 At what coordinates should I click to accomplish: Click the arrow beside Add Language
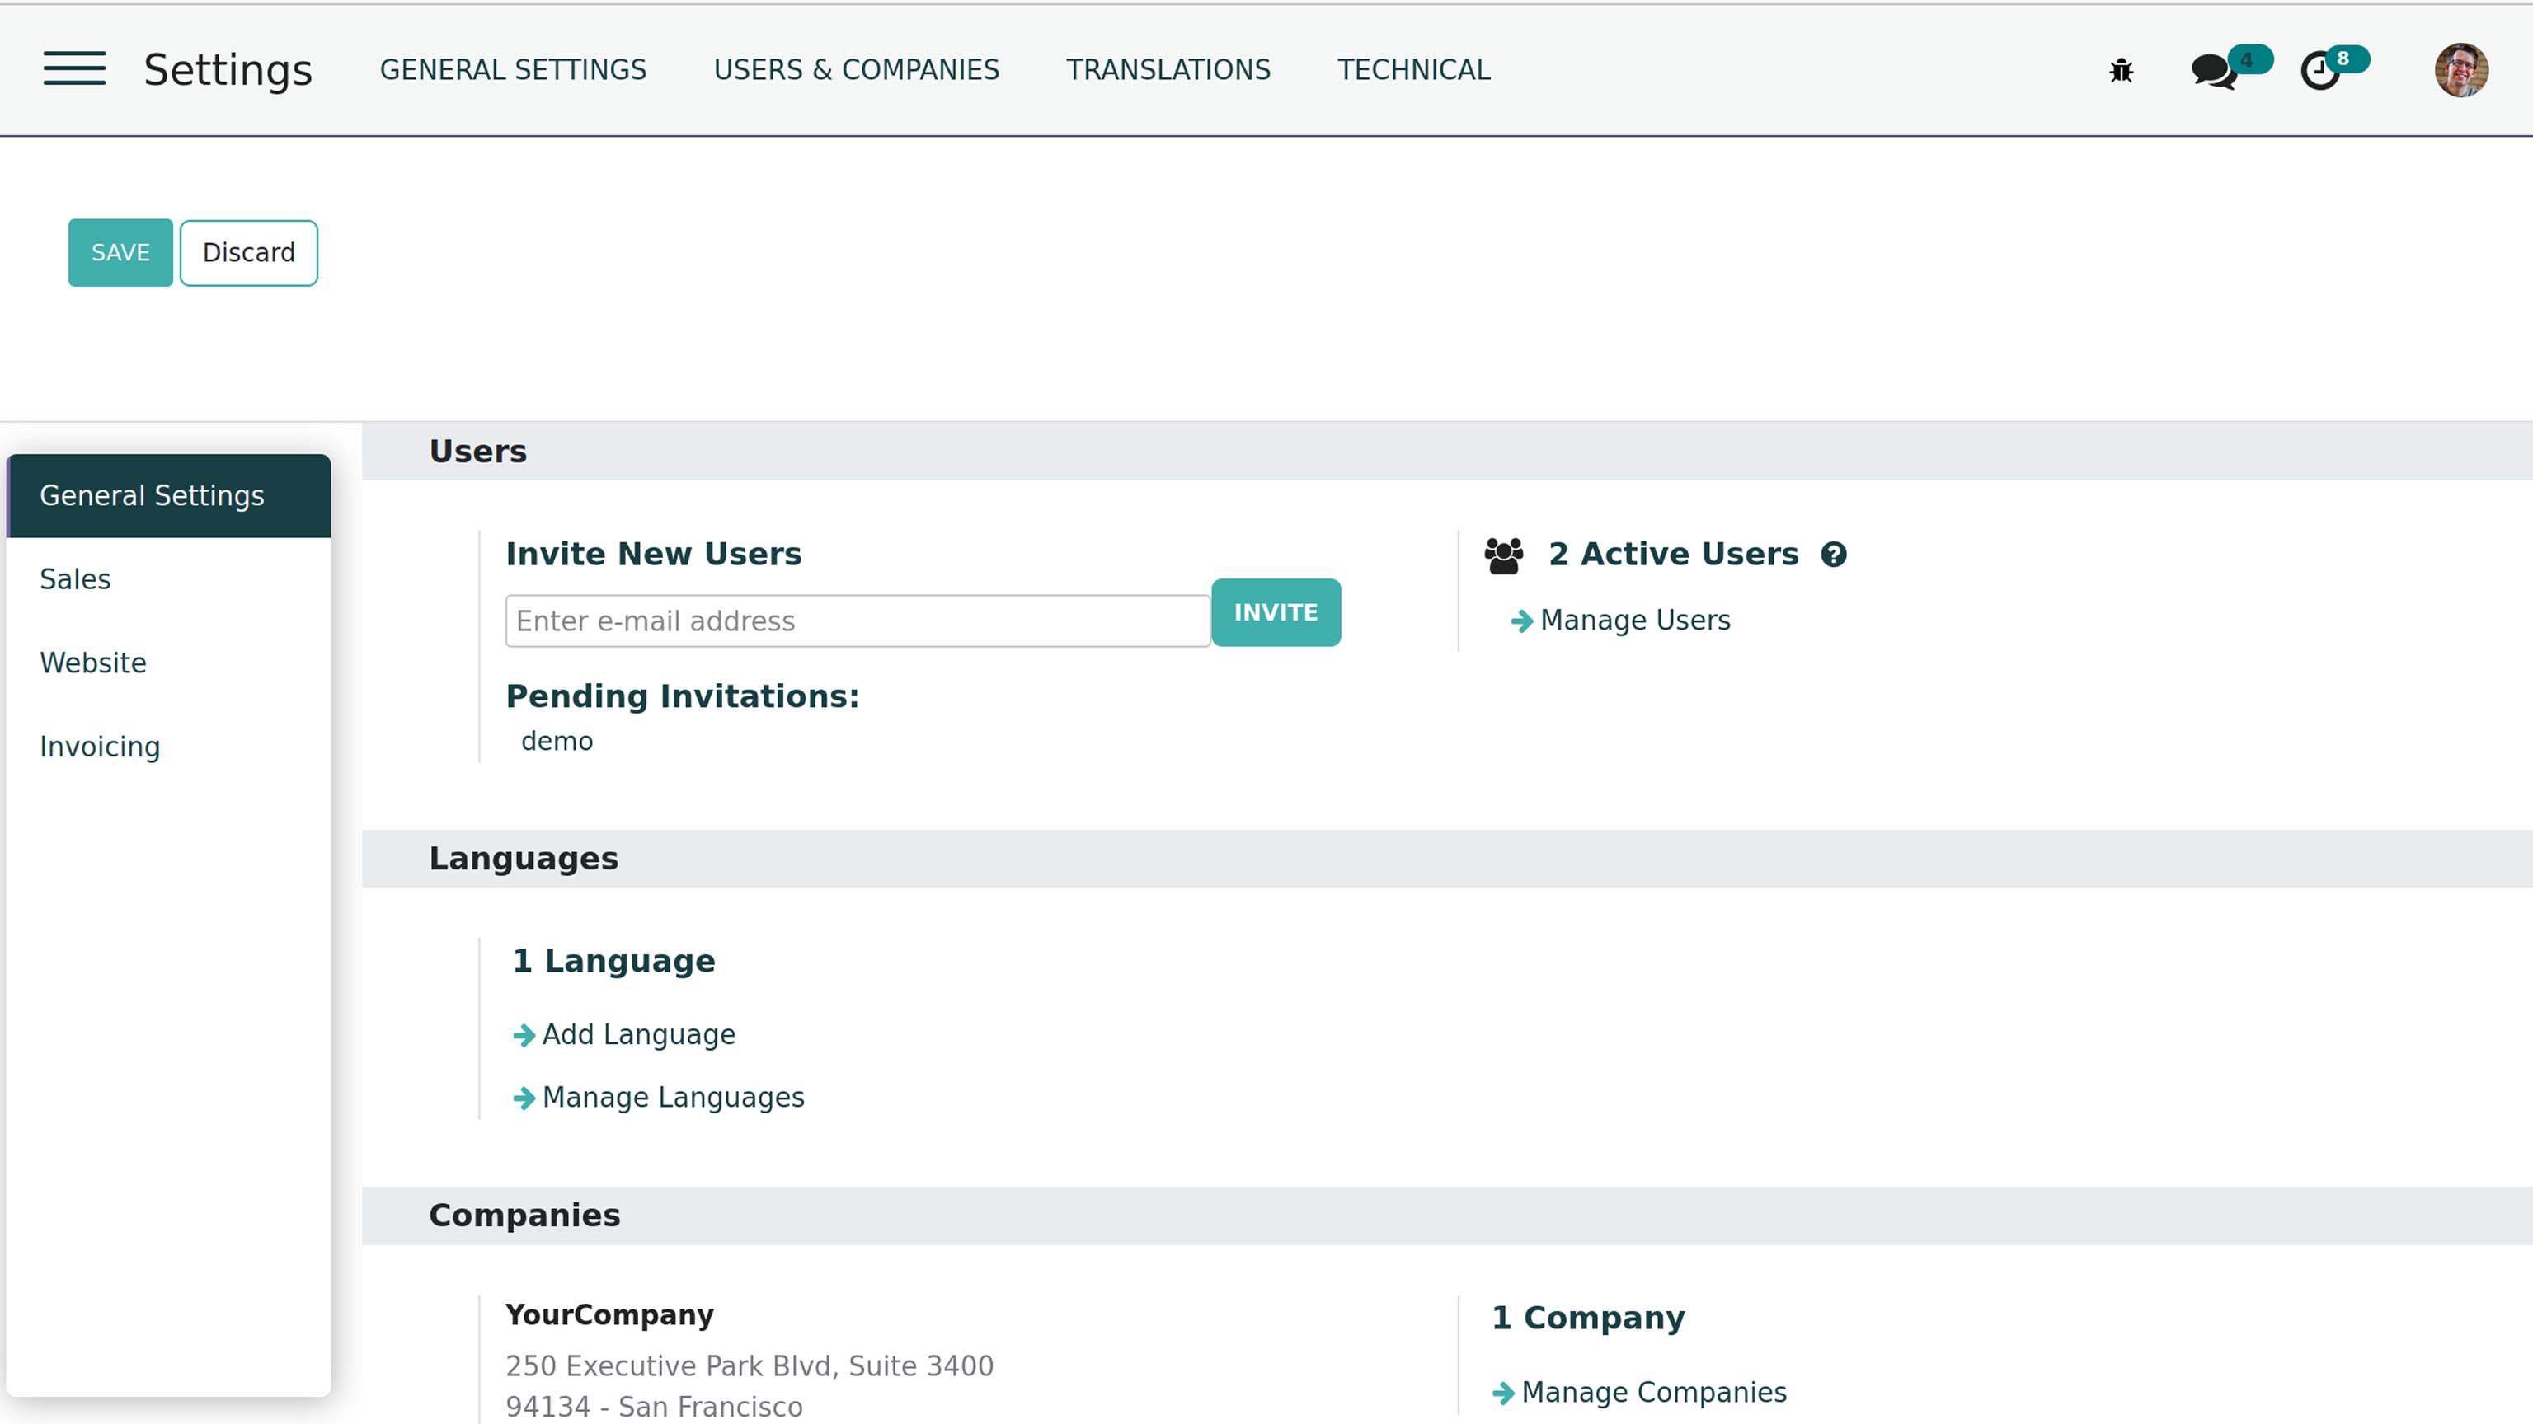[524, 1035]
